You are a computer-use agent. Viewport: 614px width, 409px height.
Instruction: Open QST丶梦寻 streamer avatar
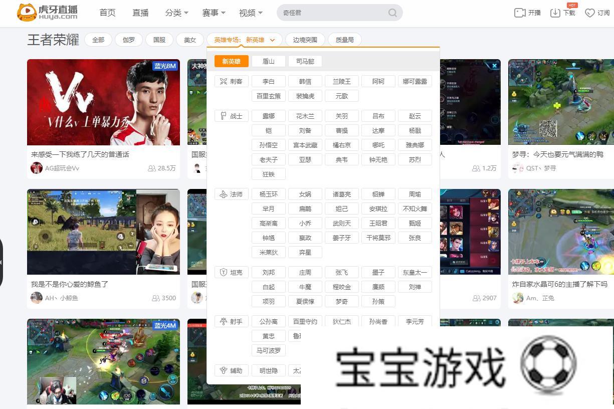[518, 168]
